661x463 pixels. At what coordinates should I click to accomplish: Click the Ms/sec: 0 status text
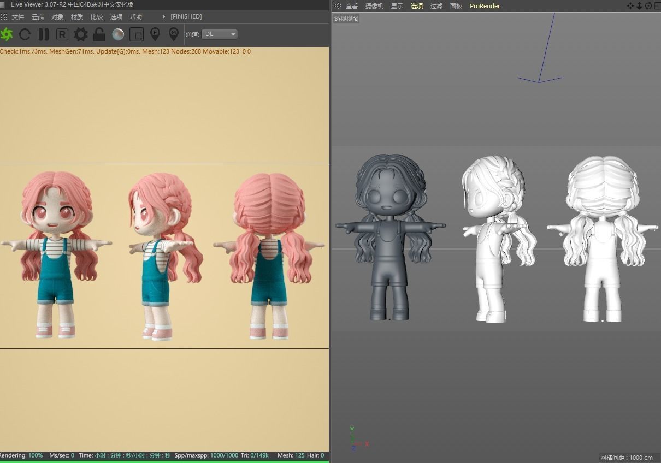62,455
